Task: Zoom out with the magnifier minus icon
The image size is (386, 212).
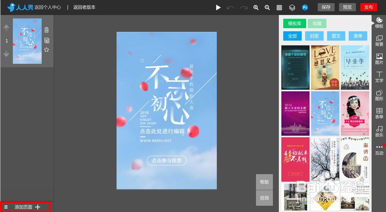Action: [267, 8]
